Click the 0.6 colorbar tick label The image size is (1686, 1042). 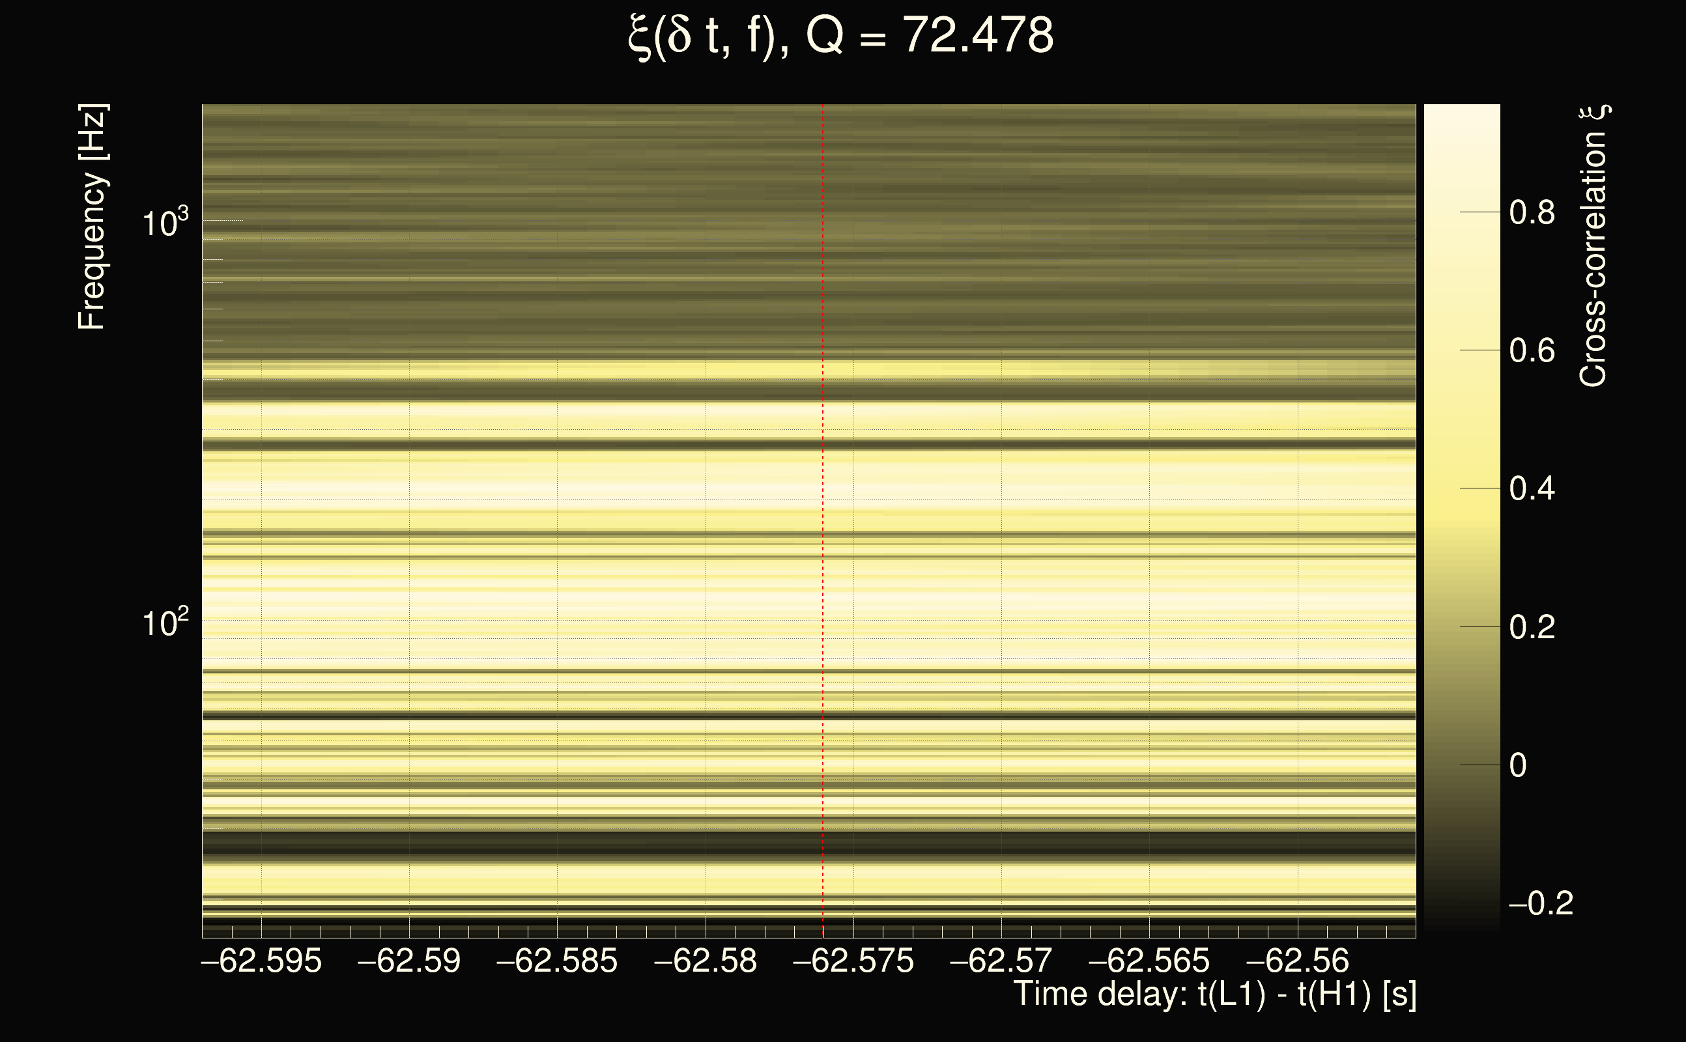1532,351
